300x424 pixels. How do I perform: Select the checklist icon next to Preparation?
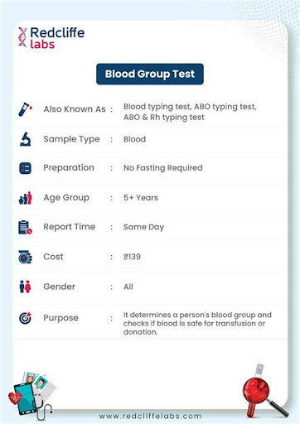[x=25, y=168]
